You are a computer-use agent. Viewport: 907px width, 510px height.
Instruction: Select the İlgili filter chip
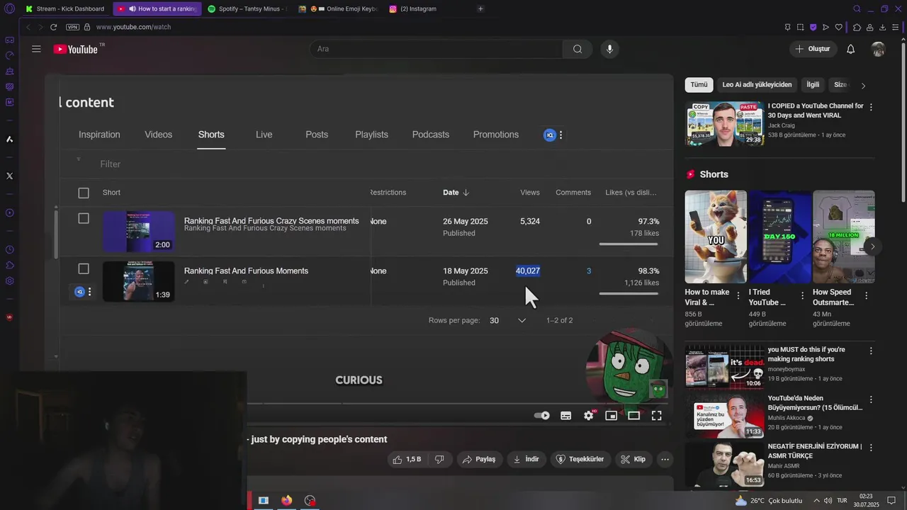[x=813, y=85]
